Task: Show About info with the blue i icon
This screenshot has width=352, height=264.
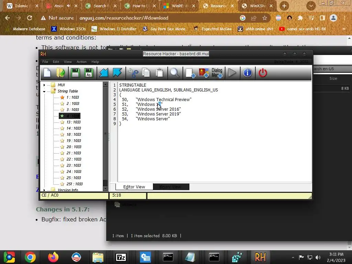Action: 247,73
